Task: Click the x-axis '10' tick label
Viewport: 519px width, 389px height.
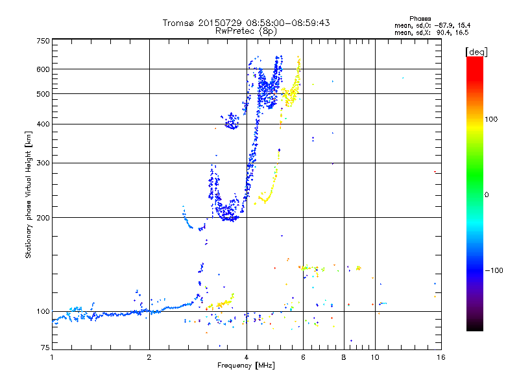Action: coord(375,357)
